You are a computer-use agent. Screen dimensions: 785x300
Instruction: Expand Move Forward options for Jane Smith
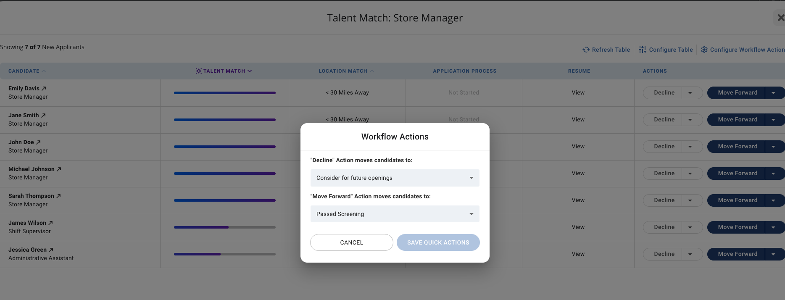(773, 120)
